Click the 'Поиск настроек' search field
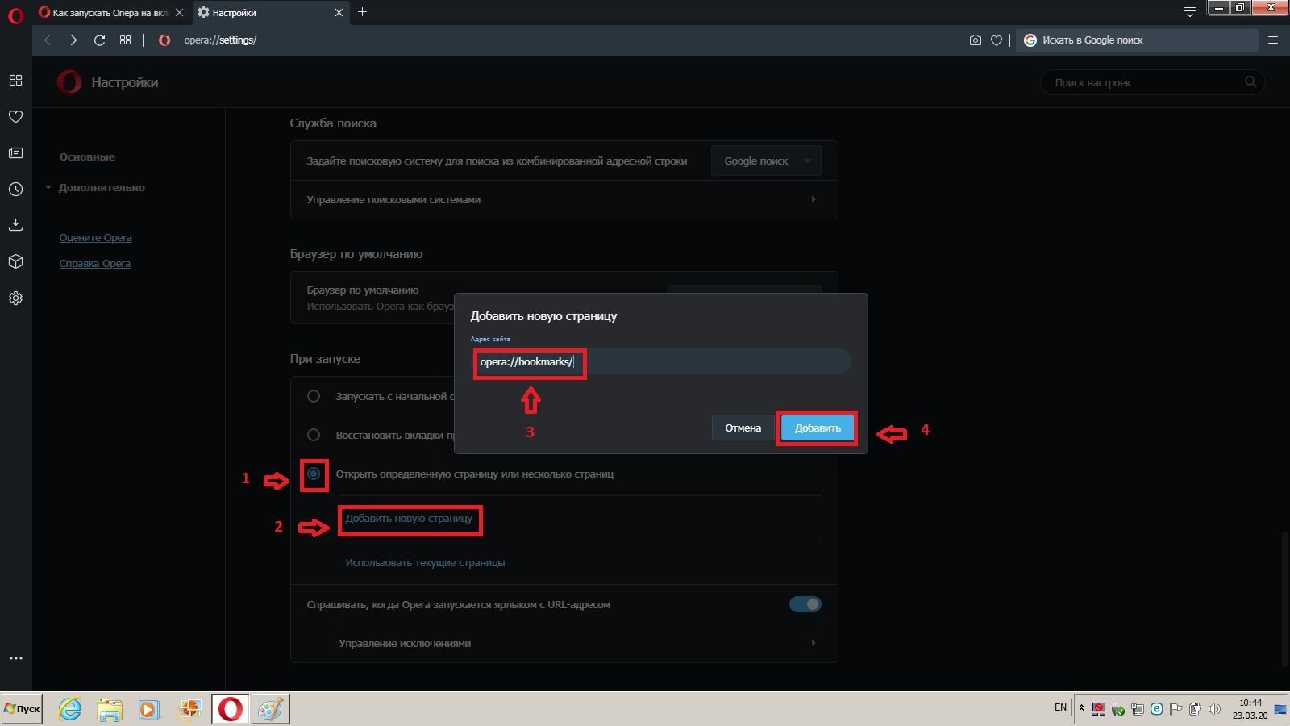 coord(1153,82)
